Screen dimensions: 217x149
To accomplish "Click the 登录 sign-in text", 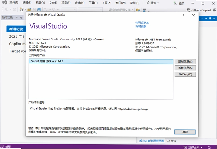I will pos(181,3).
